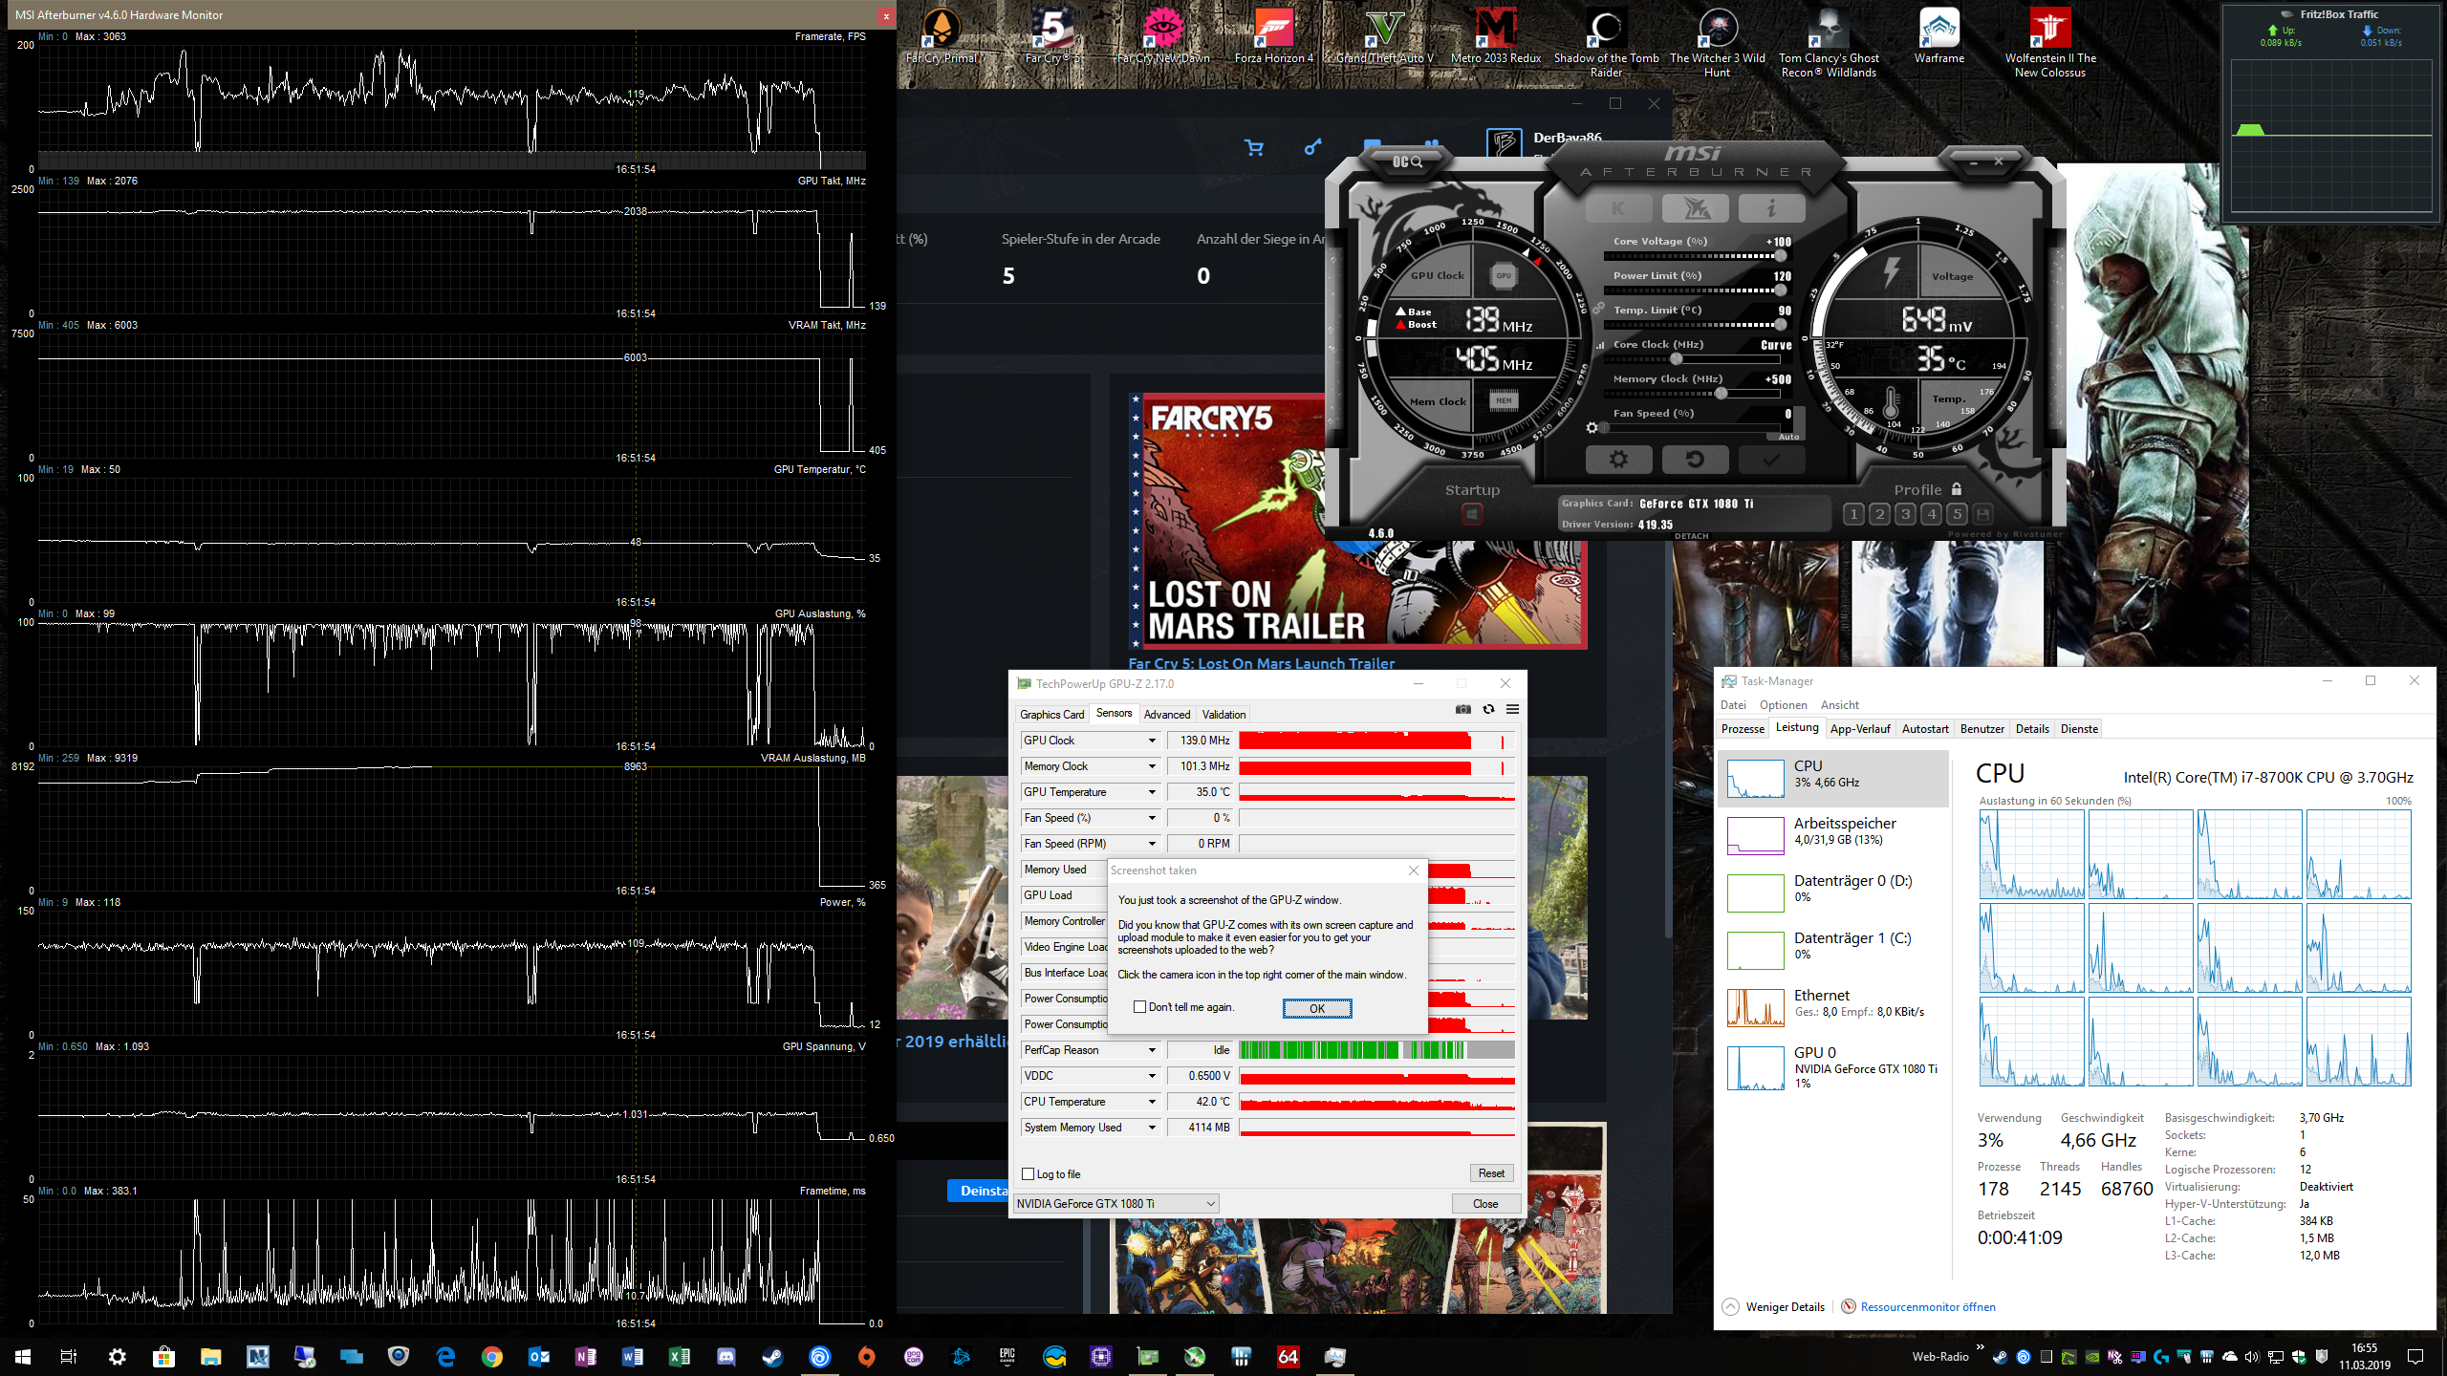
Task: Click the GPU-Z camera screenshot icon
Action: pos(1462,709)
